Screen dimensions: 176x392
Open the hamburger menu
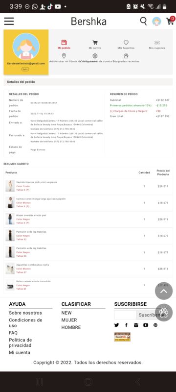tap(9, 21)
